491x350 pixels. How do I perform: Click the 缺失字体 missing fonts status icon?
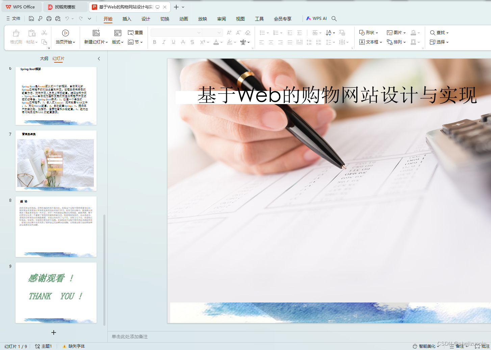73,346
